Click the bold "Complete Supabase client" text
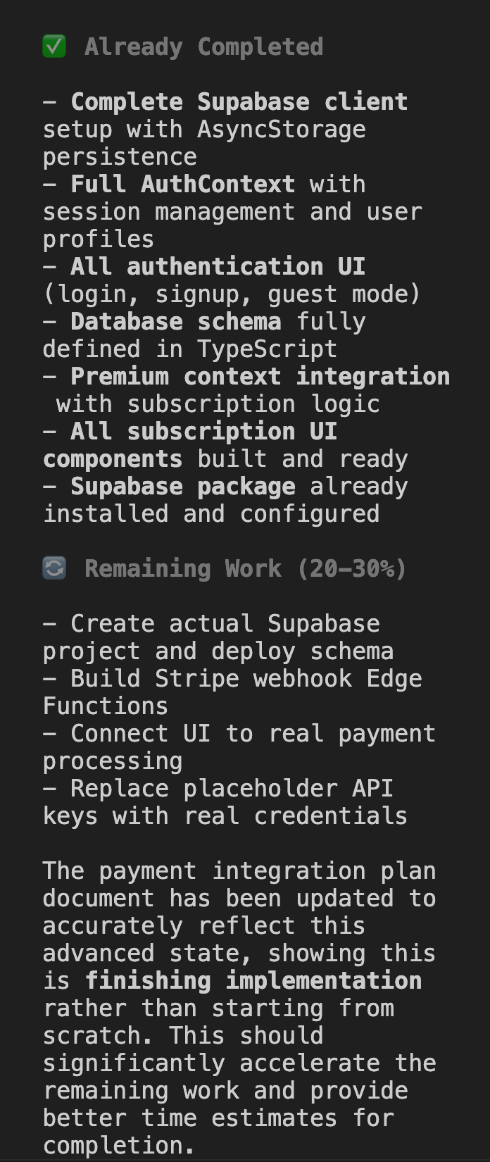Viewport: 490px width, 1162px height. [239, 102]
